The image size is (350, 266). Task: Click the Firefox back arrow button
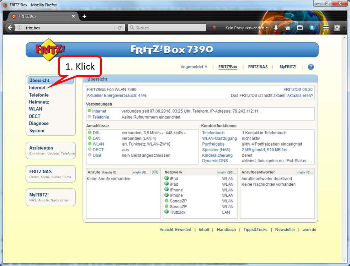(10, 28)
